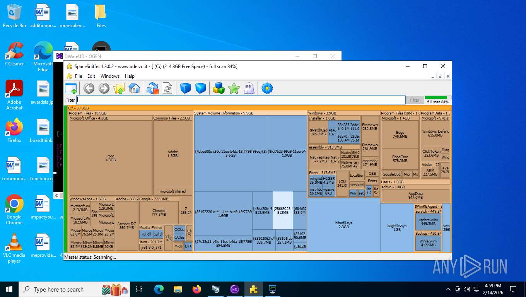
Task: Select the ARM 227.5MB block
Action: 430,172
